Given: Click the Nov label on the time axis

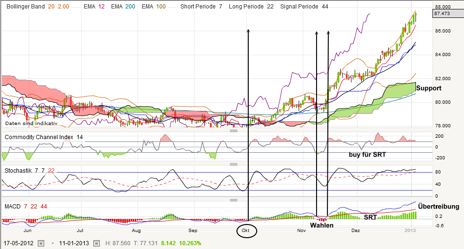Looking at the screenshot, I should pos(301,230).
